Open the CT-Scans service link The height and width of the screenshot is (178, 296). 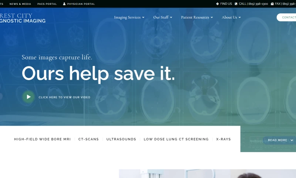(88, 139)
